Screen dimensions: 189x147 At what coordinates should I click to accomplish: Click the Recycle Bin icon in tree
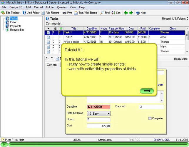coord(7,30)
